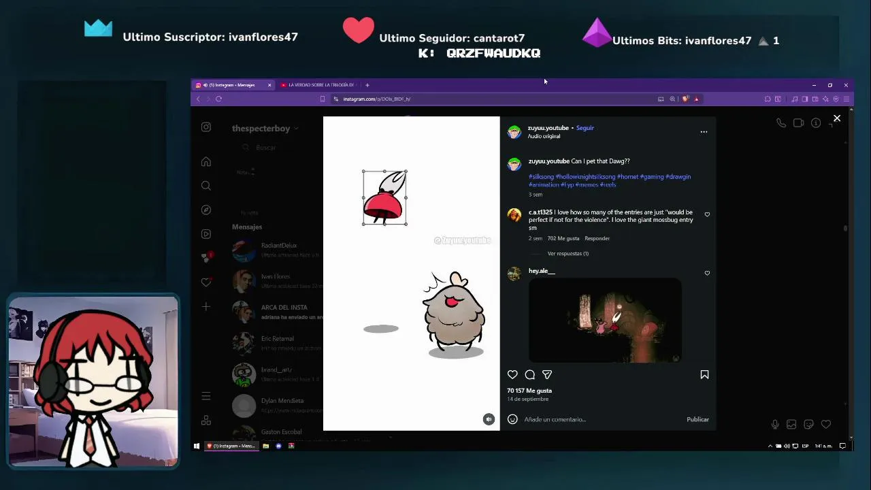
Task: Show hidden system tray icons
Action: click(x=770, y=446)
